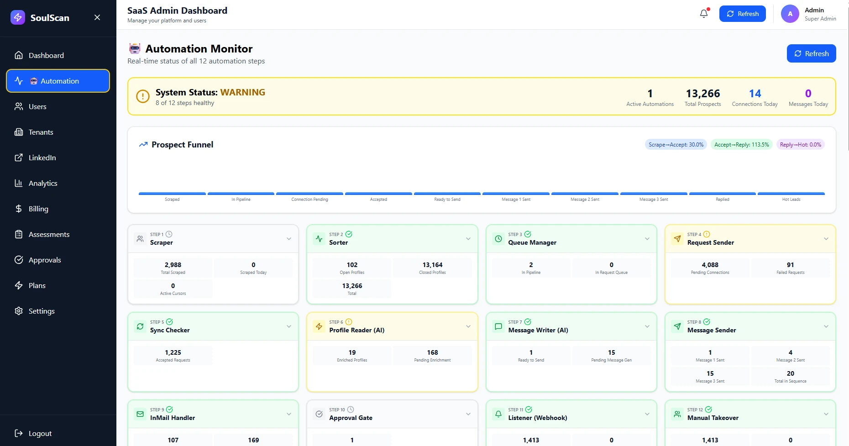849x446 pixels.
Task: Click the SoulScan lightning logo
Action: tap(18, 17)
